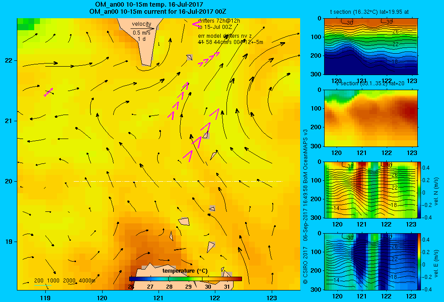Image resolution: width=444 pixels, height=302 pixels.
Task: Click the 30 tick on the temperature colorbar
Action: point(208,287)
